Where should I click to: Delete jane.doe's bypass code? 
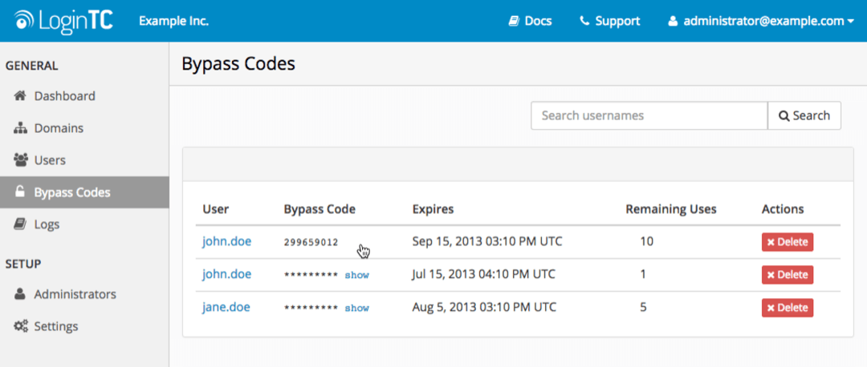788,308
